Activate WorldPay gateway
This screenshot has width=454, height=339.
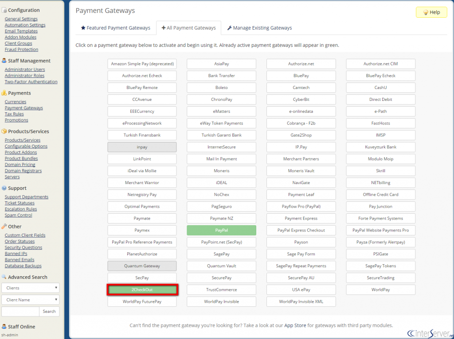tap(381, 289)
